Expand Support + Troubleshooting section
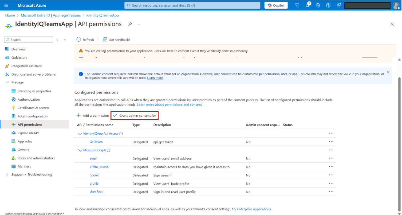This screenshot has height=215, width=402. pos(7,174)
